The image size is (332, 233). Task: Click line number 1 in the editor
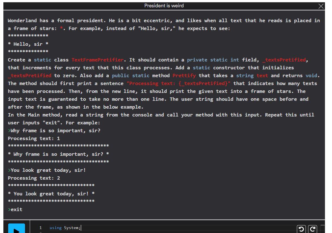pyautogui.click(x=41, y=228)
